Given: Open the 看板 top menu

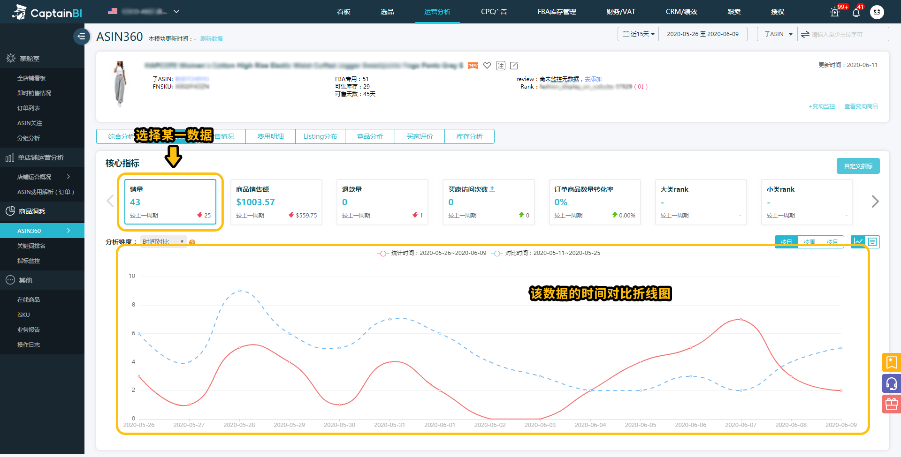Looking at the screenshot, I should (x=344, y=12).
